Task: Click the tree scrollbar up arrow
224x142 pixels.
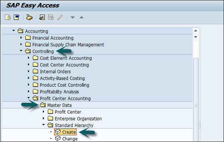Action: click(x=196, y=31)
